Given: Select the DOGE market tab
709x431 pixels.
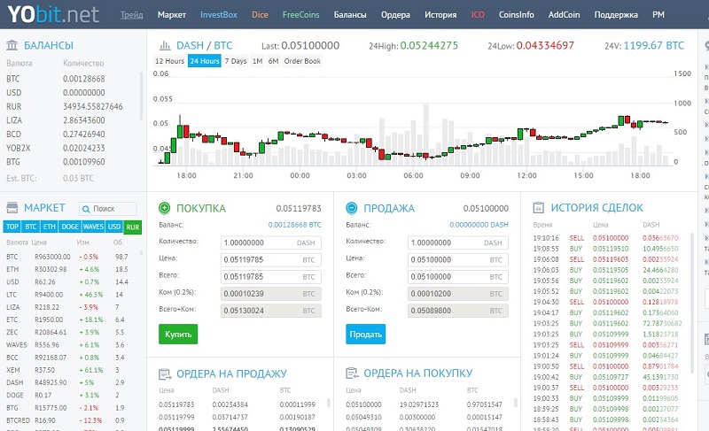Looking at the screenshot, I should pyautogui.click(x=70, y=227).
